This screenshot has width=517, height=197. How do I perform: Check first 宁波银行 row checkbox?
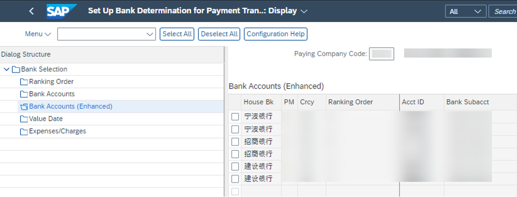[235, 117]
